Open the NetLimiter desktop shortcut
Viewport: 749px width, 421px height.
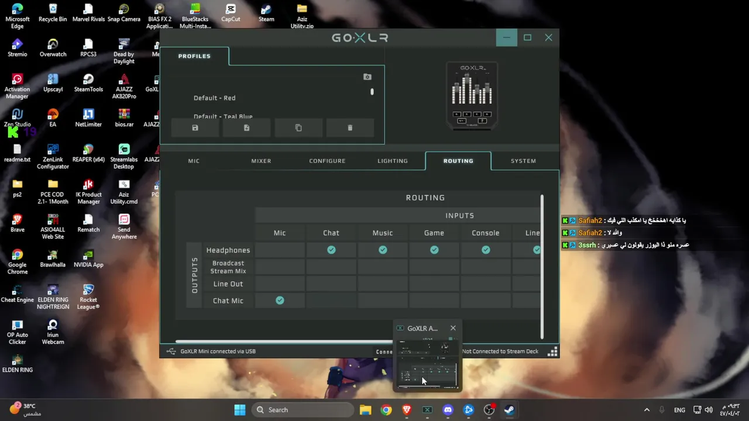point(88,119)
